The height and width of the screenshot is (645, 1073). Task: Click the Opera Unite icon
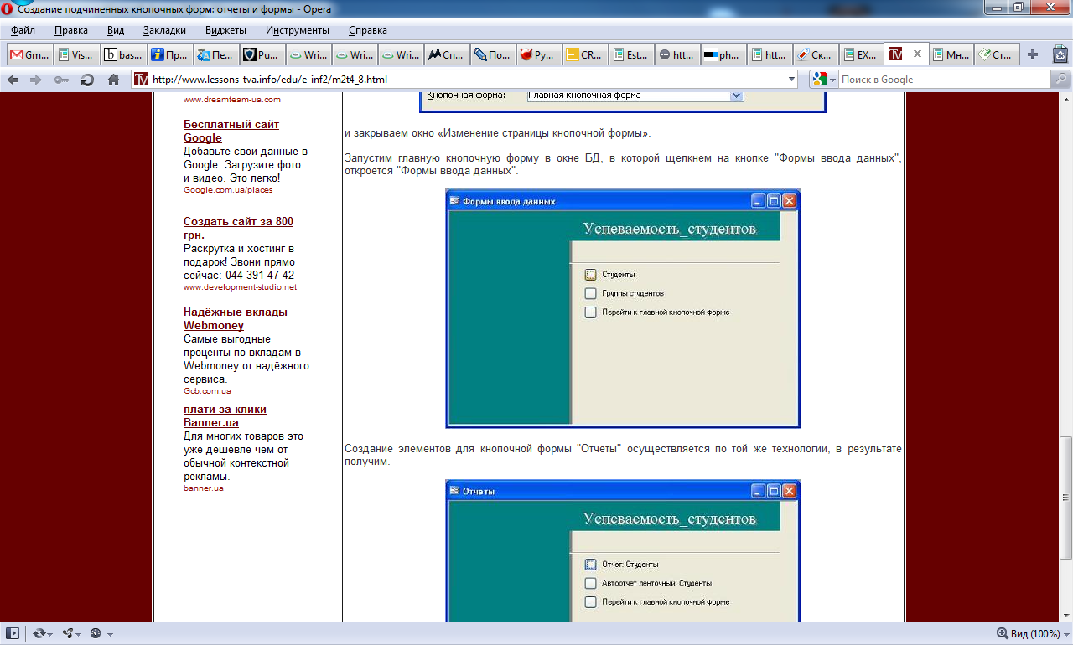pos(69,633)
